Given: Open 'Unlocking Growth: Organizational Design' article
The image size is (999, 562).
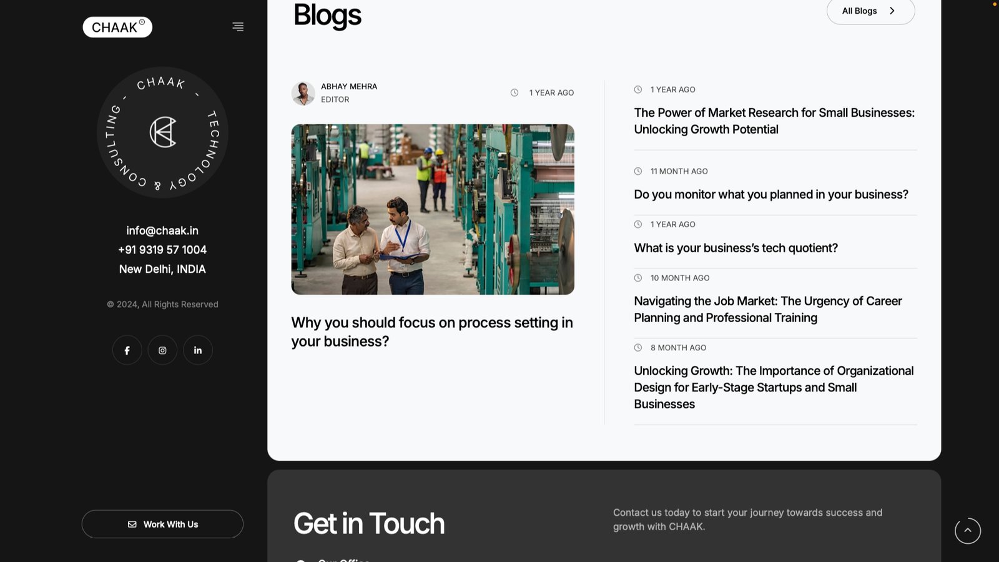Looking at the screenshot, I should pos(773,387).
